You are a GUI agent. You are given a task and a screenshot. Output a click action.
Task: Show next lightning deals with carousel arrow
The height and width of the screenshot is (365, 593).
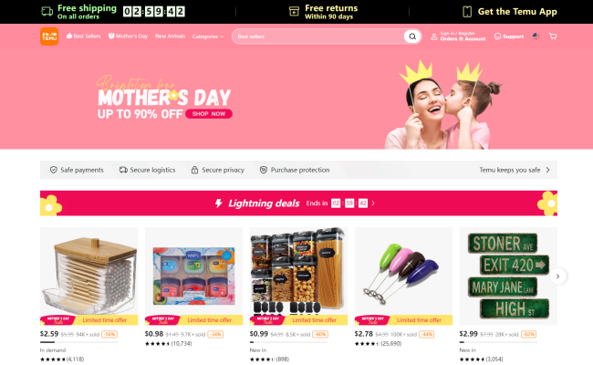[x=557, y=276]
